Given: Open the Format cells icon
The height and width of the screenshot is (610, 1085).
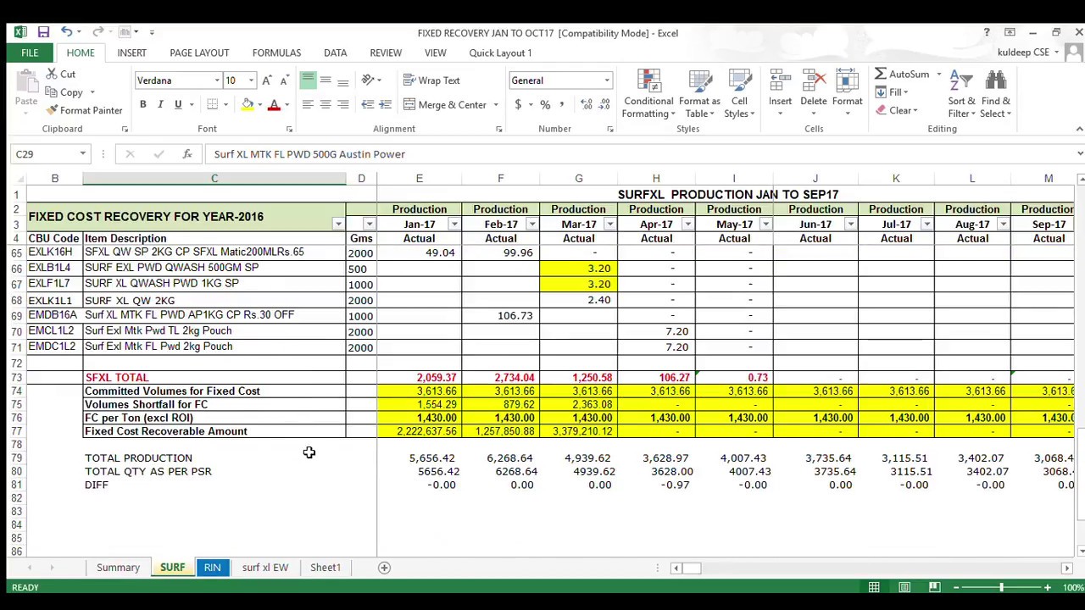Looking at the screenshot, I should [x=847, y=81].
